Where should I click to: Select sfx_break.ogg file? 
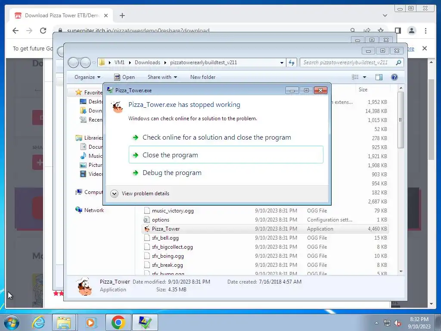tap(168, 265)
